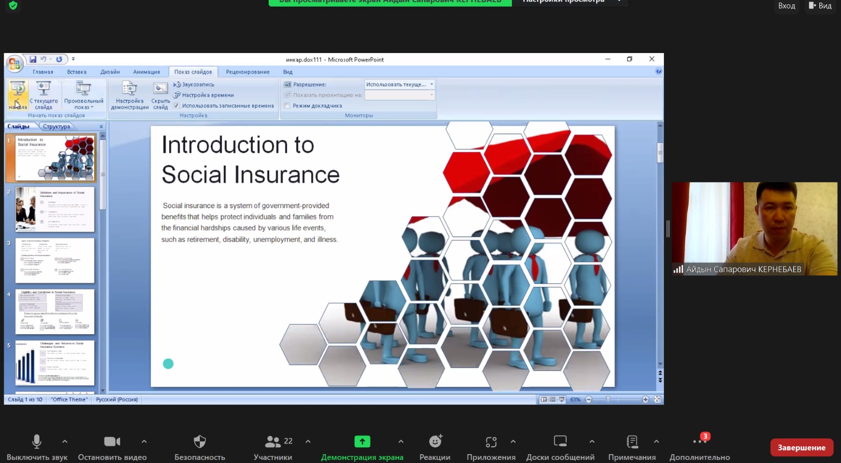This screenshot has height=463, width=841.
Task: Select slide 4 thumbnail in the pane
Action: click(x=55, y=312)
